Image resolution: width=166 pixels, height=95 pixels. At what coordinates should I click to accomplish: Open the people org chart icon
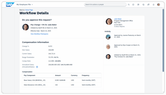pos(138,5)
